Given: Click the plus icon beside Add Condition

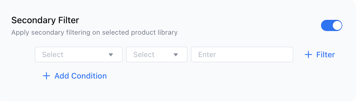Looking at the screenshot, I should click(46, 76).
